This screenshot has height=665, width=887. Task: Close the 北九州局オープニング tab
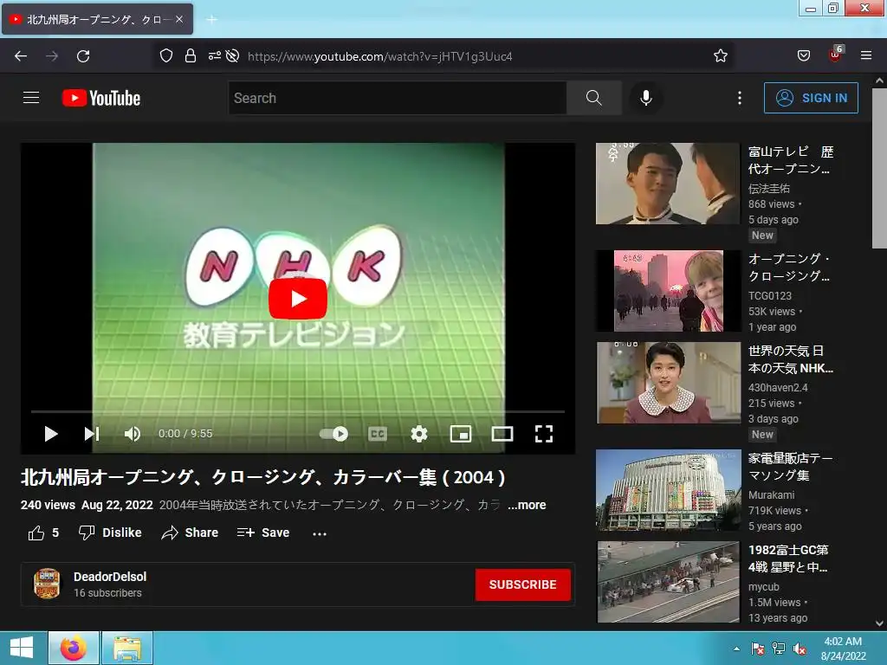[x=178, y=19]
